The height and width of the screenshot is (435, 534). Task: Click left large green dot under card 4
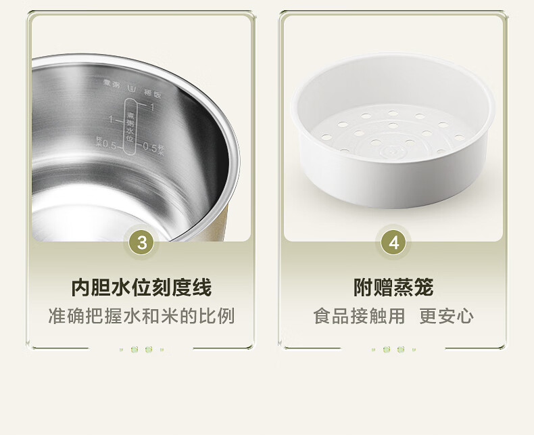(x=387, y=350)
